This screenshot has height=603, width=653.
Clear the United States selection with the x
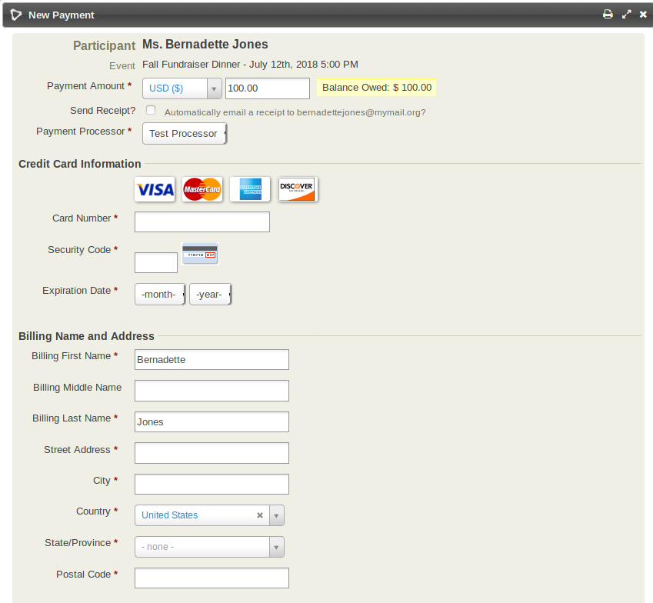click(x=260, y=515)
